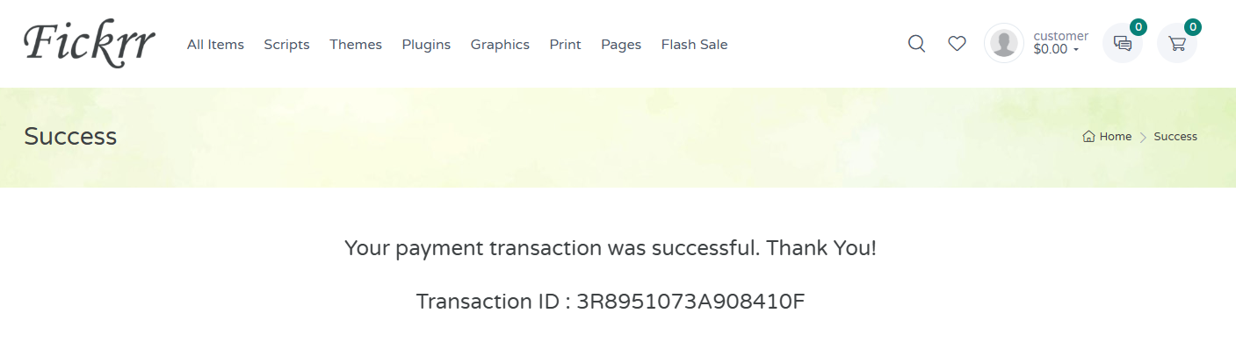Click the transaction ID 3R8951073A908410F text
Viewport: 1236px width, 363px height.
[x=690, y=302]
